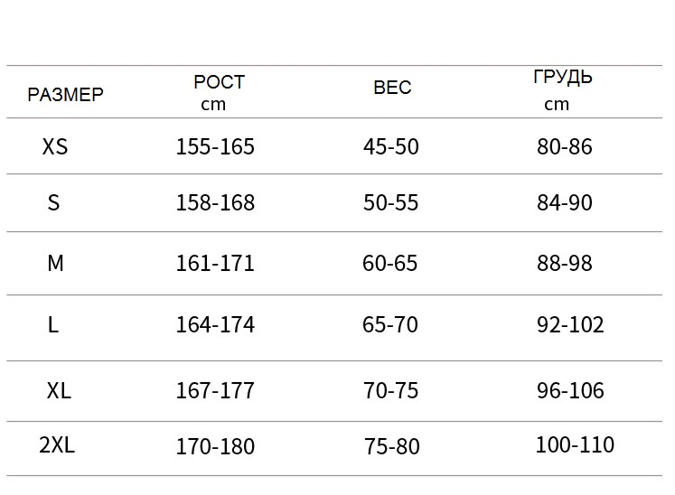Screen dimensions: 675x495
Task: Click the weight value 65-70
Action: coord(390,324)
